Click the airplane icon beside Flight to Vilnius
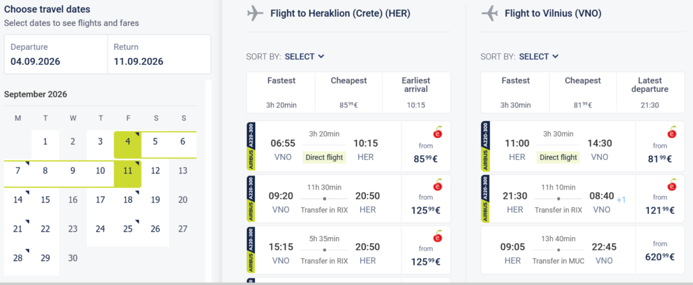Image resolution: width=693 pixels, height=285 pixels. pos(489,13)
